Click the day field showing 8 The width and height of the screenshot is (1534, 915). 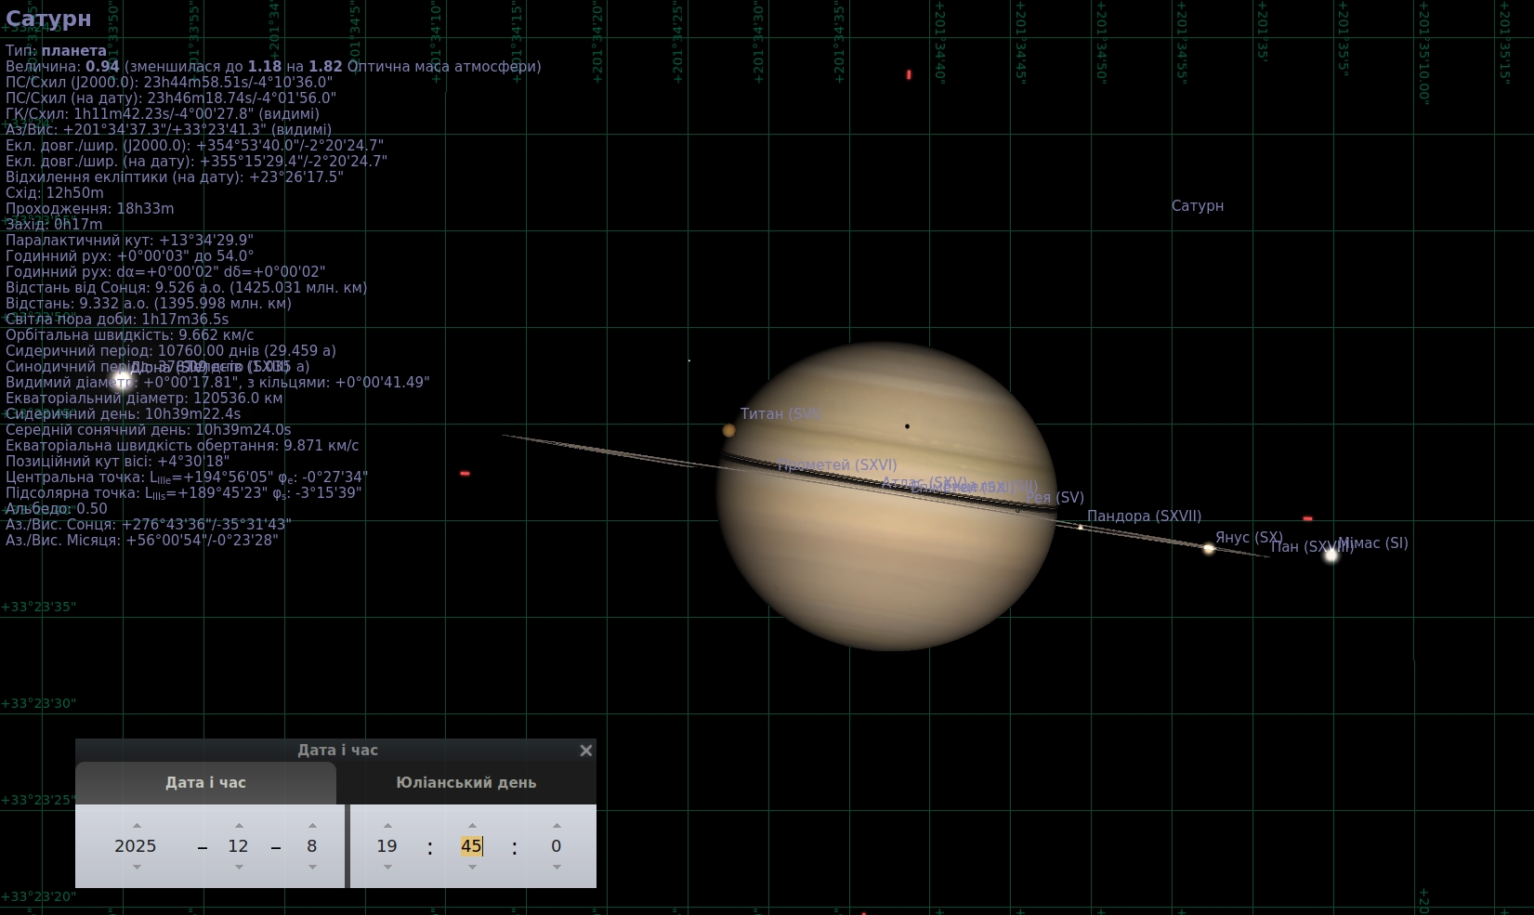pyautogui.click(x=312, y=846)
